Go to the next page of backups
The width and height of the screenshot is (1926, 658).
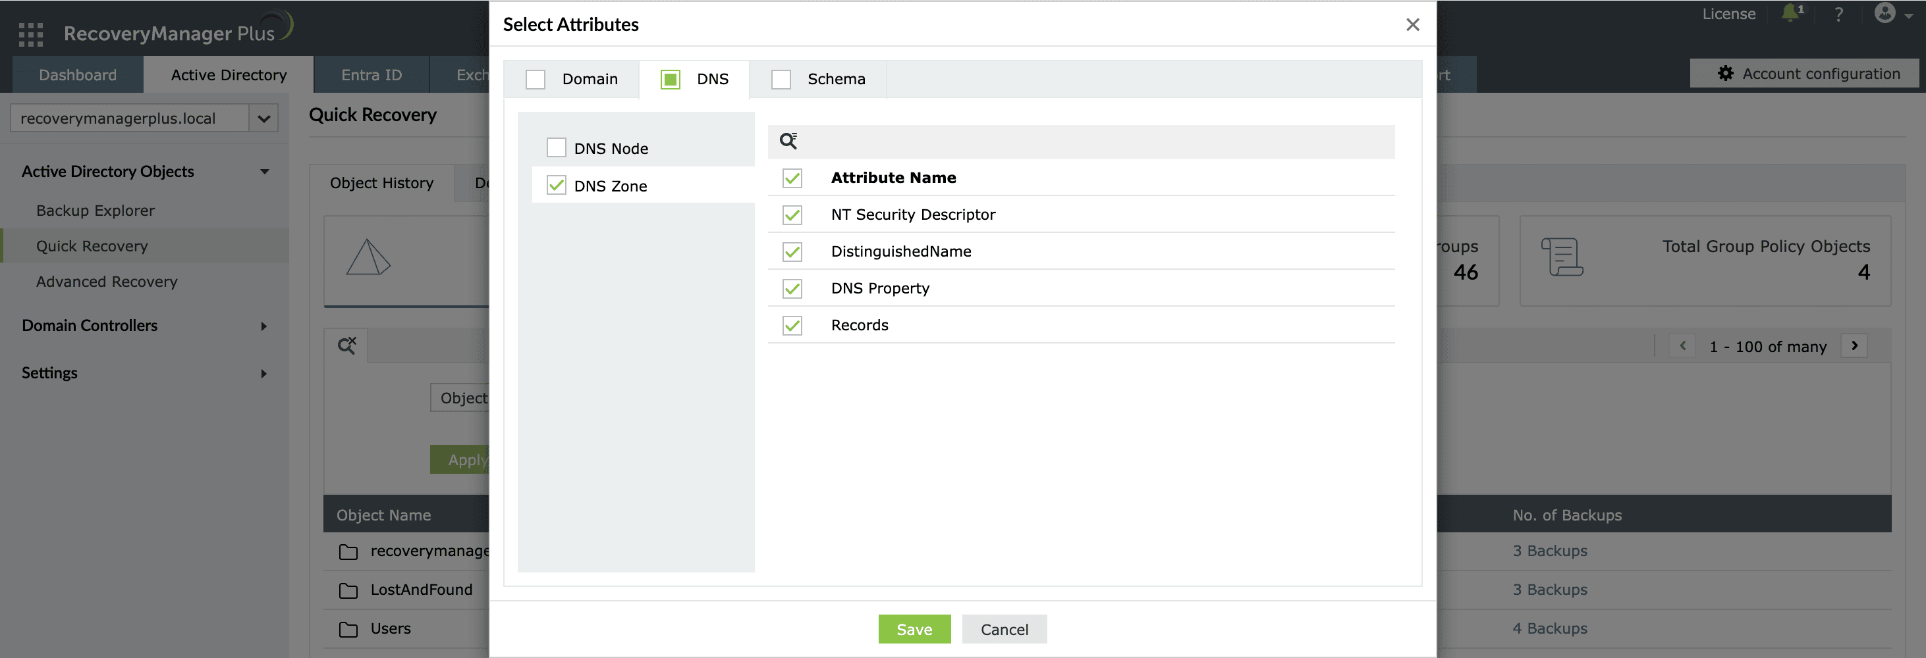pos(1855,345)
